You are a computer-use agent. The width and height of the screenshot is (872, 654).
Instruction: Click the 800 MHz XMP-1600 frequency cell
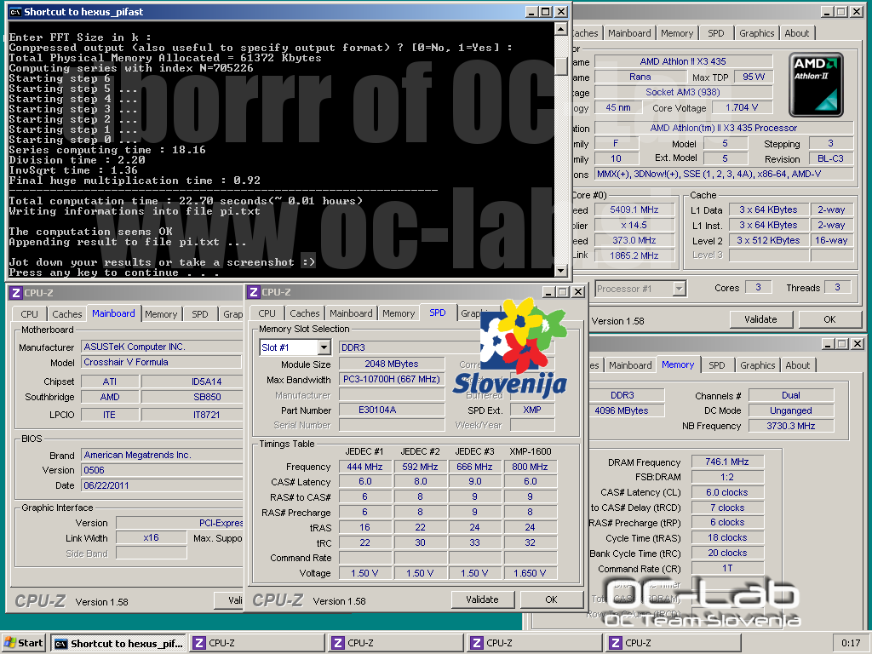click(530, 467)
